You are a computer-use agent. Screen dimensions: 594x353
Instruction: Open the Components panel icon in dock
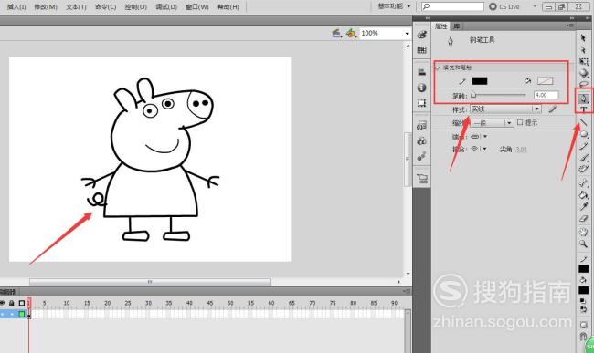[421, 141]
